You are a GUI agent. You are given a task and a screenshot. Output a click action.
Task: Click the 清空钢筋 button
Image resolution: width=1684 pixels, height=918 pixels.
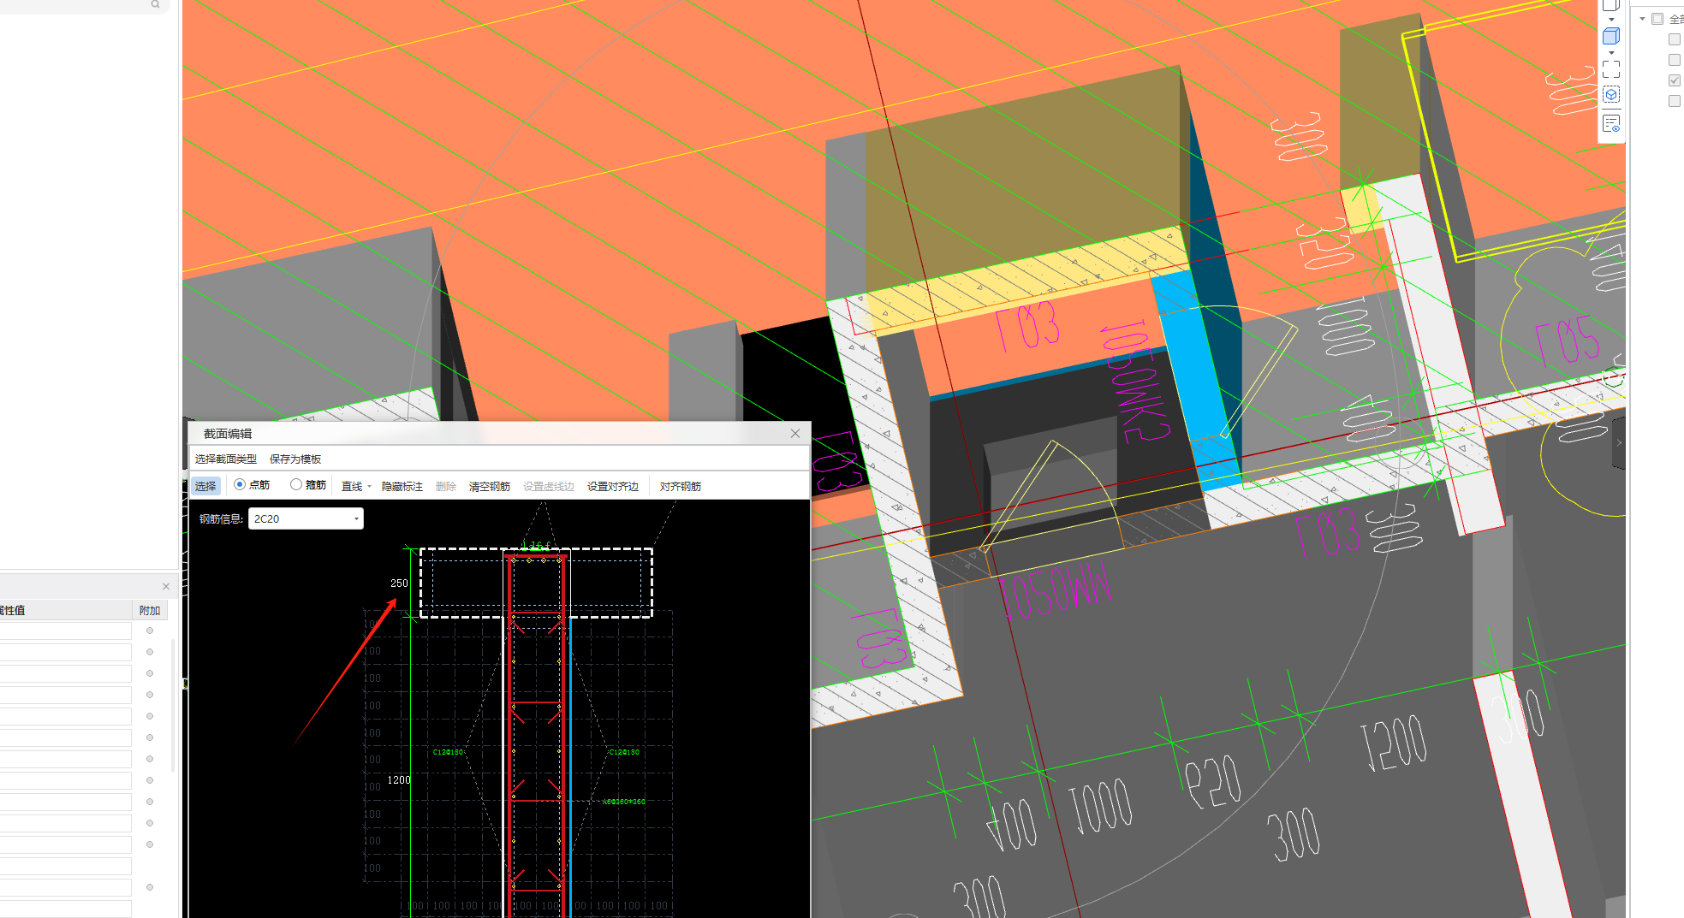pyautogui.click(x=490, y=486)
